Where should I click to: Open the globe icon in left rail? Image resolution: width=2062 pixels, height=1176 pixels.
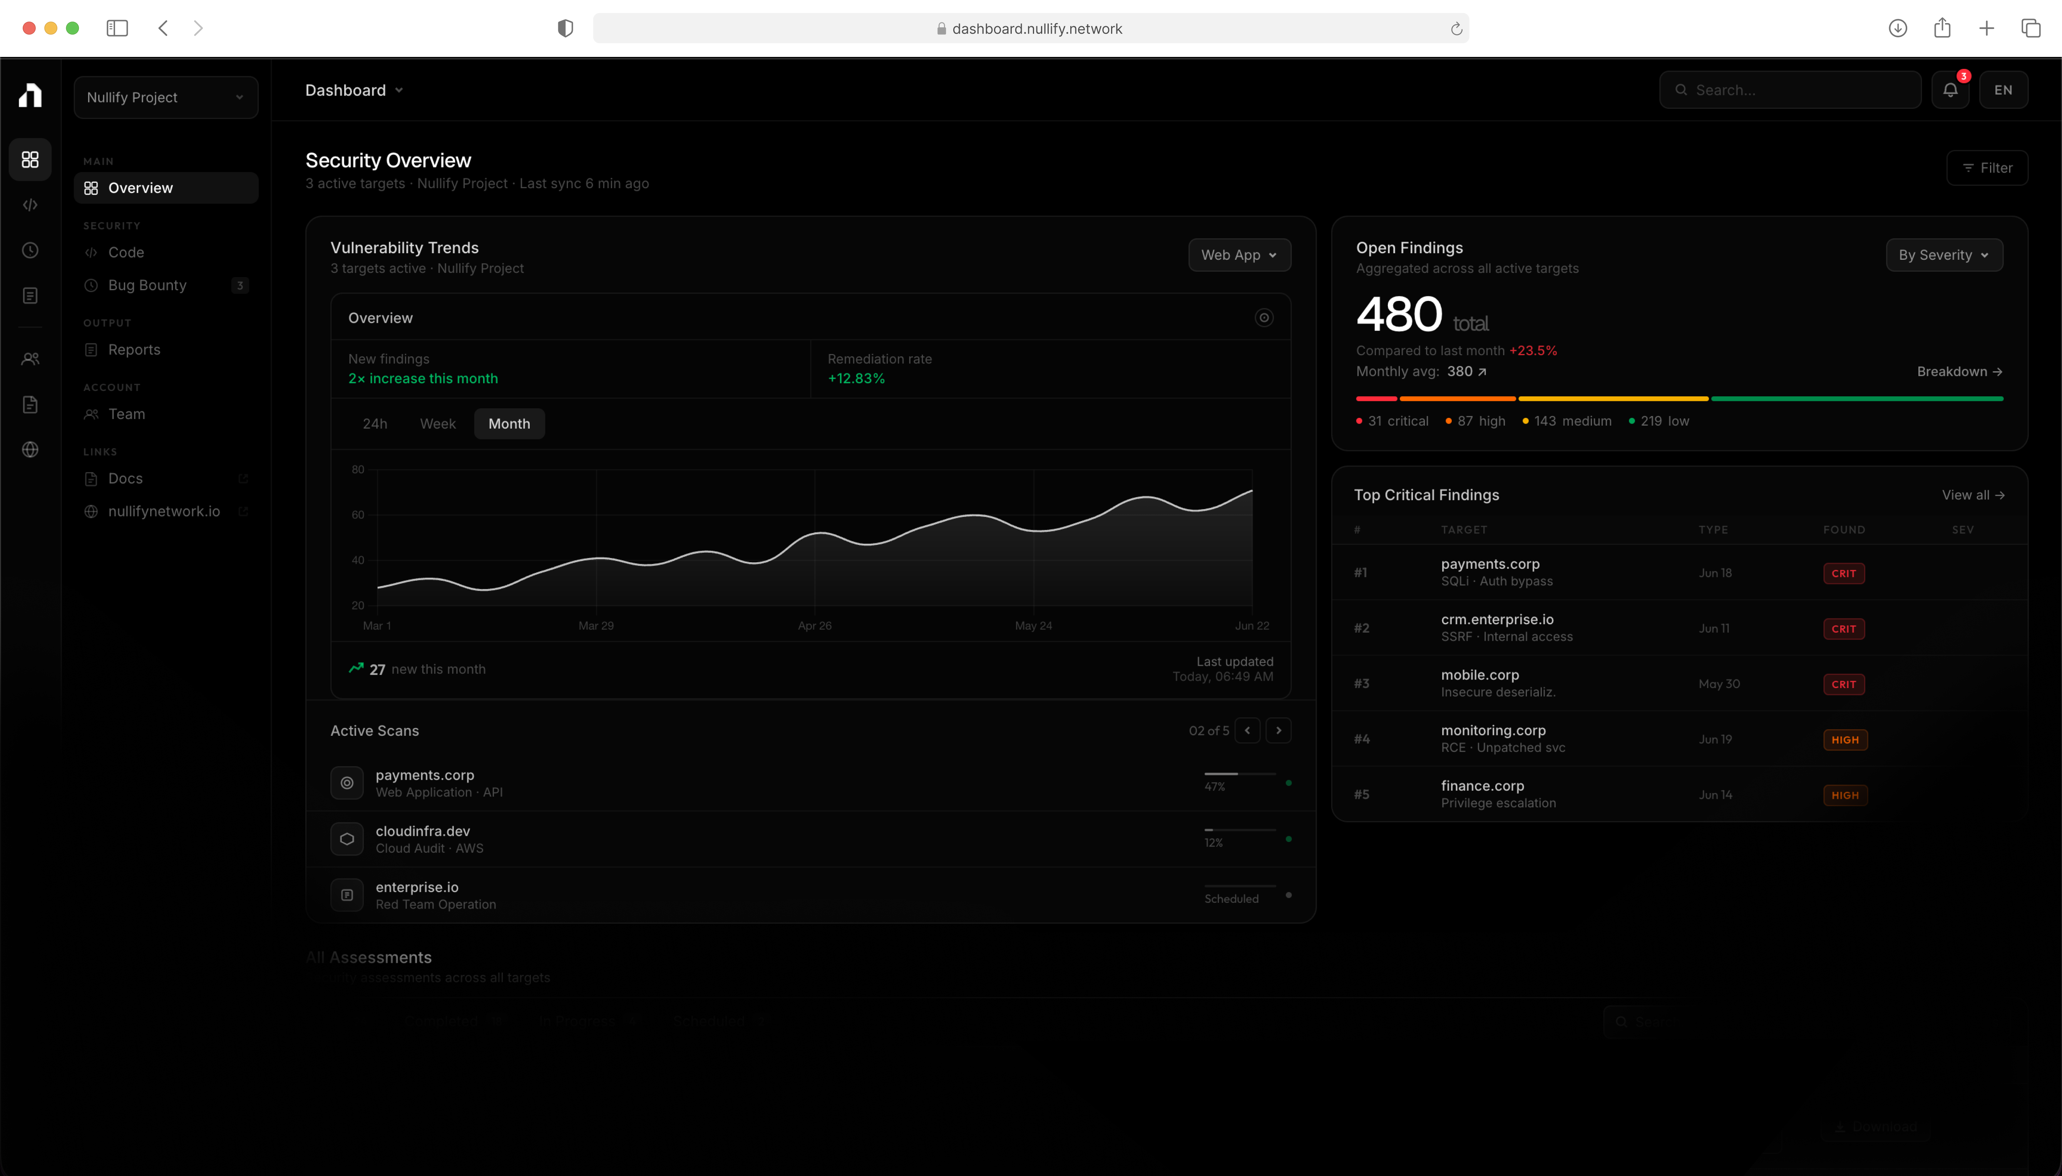pos(30,449)
